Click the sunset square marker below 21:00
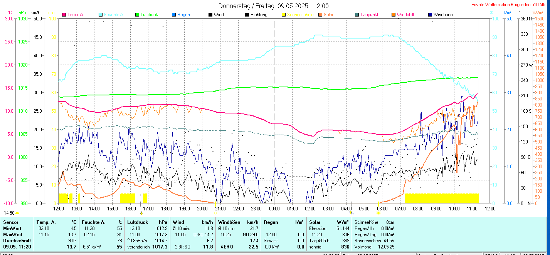 tap(215, 212)
